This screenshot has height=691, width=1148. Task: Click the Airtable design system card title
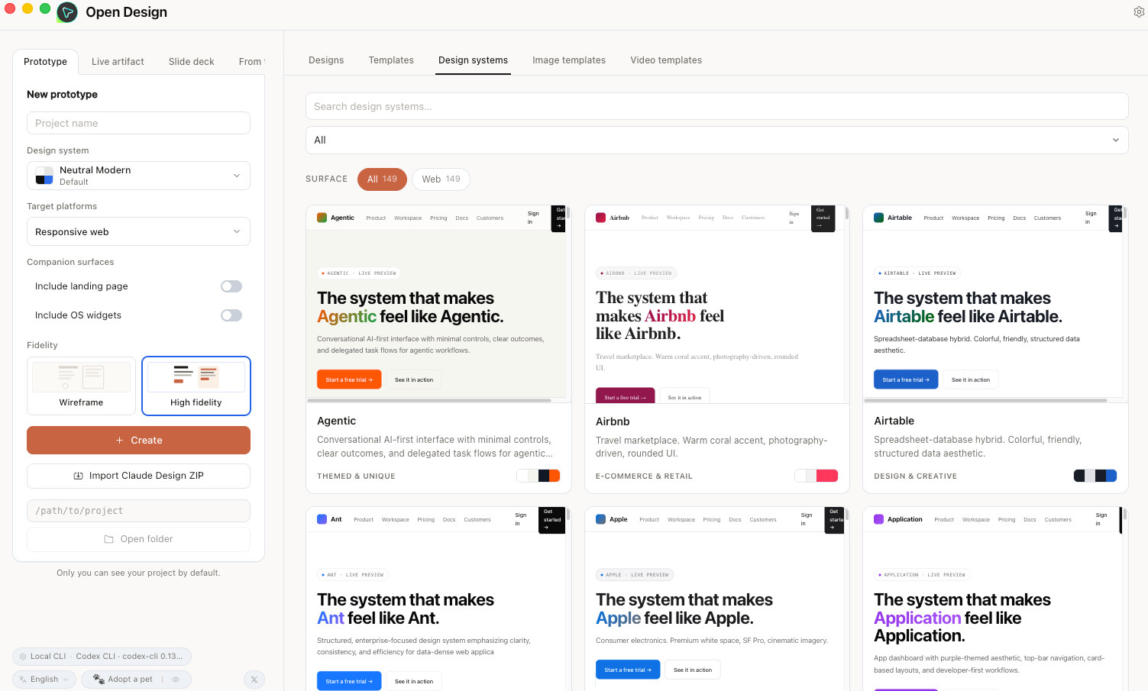[x=894, y=421]
